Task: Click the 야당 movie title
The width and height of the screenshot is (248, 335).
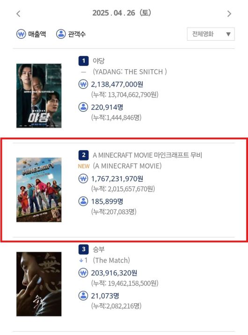Action: (98, 61)
